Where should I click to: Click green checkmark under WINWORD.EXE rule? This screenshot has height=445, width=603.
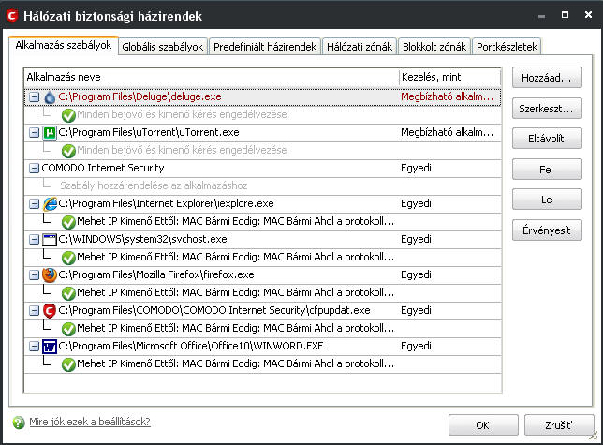[x=68, y=364]
